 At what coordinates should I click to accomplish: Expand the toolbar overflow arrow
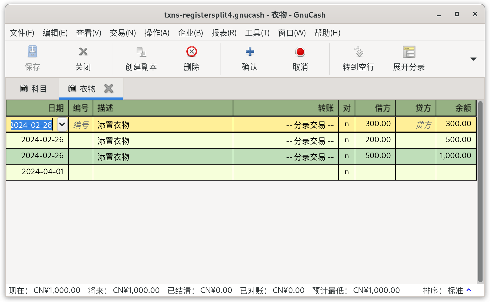473,59
